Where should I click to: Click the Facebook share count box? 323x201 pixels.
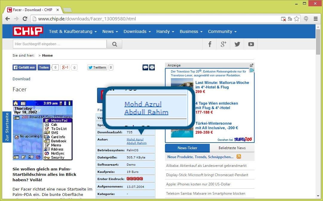click(x=55, y=67)
